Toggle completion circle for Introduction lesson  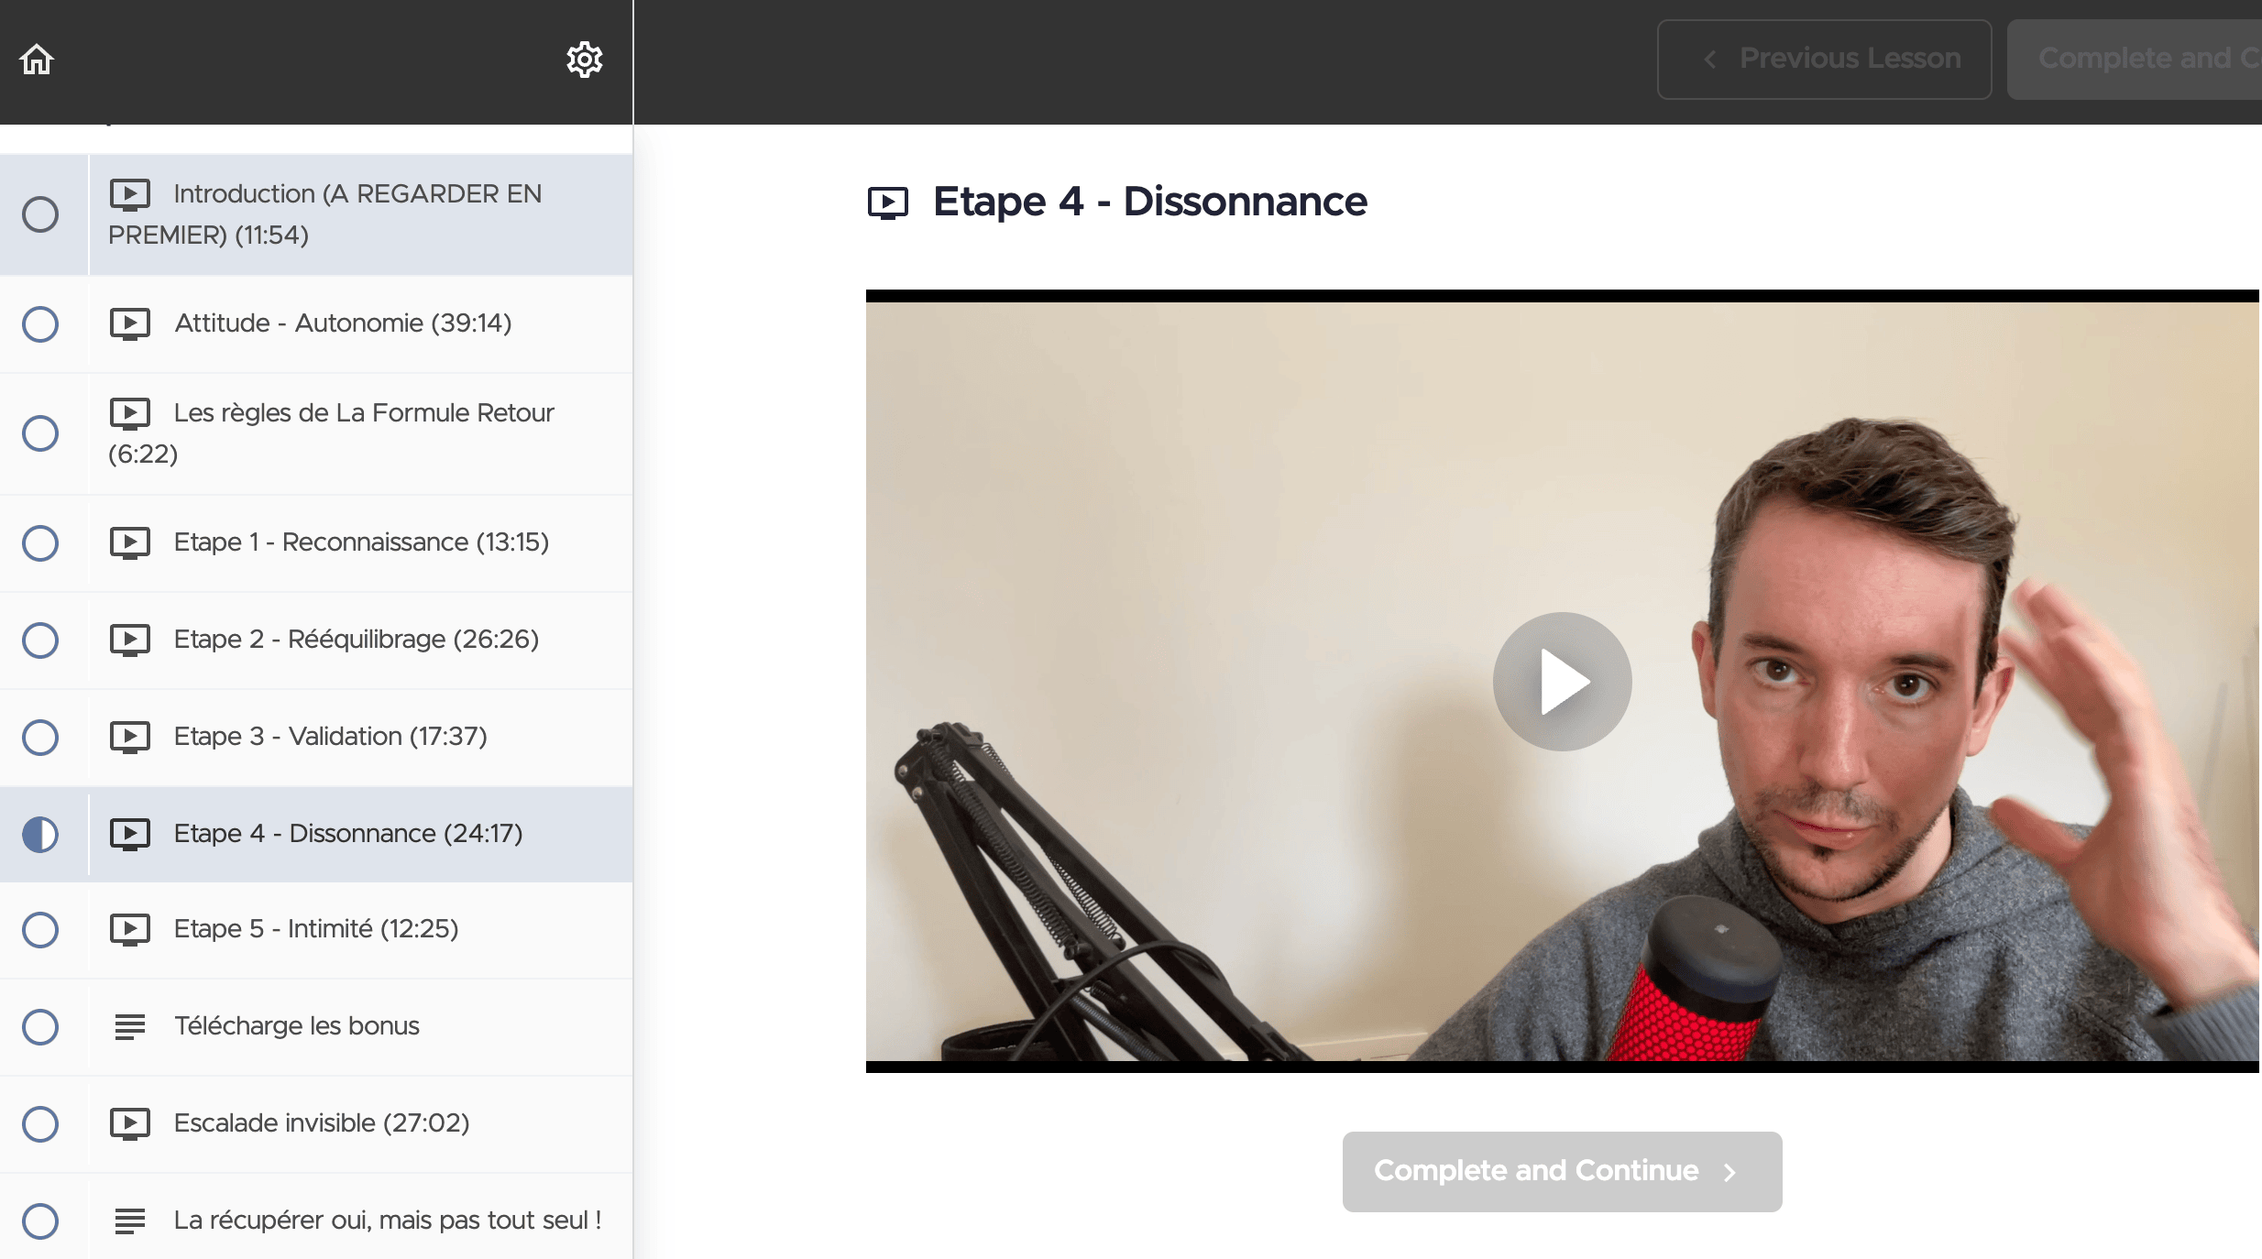tap(40, 214)
